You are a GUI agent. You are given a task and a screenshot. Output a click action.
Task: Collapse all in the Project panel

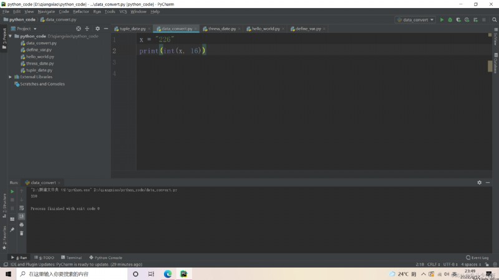(87, 29)
